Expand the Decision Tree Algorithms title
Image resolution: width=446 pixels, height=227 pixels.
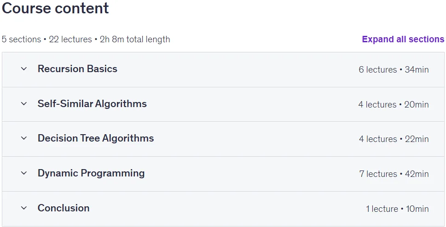(96, 138)
